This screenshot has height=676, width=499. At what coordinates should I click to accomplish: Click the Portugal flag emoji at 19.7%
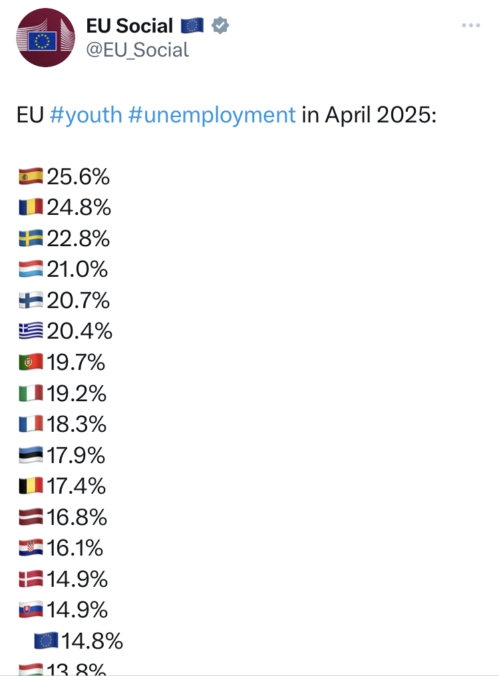click(x=31, y=362)
